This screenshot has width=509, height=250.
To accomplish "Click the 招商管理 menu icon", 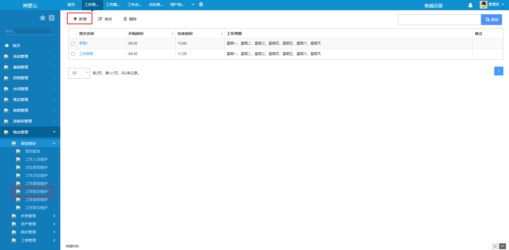I will (x=6, y=78).
